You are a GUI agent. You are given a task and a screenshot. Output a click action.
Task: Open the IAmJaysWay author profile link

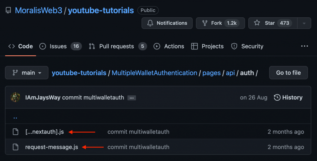(x=43, y=97)
